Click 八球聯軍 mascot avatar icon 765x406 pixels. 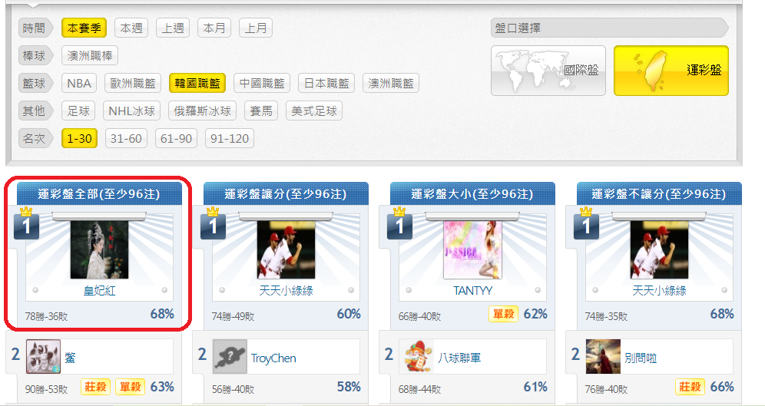[x=416, y=357]
